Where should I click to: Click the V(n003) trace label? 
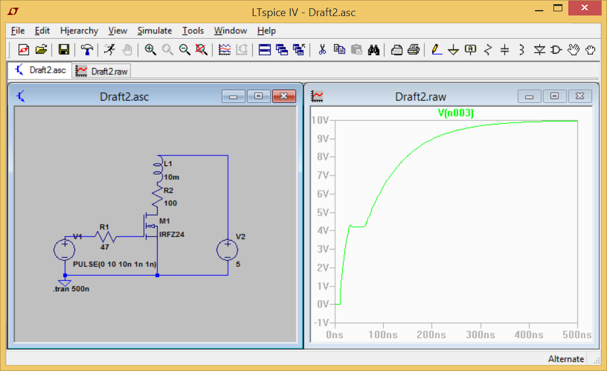[456, 113]
